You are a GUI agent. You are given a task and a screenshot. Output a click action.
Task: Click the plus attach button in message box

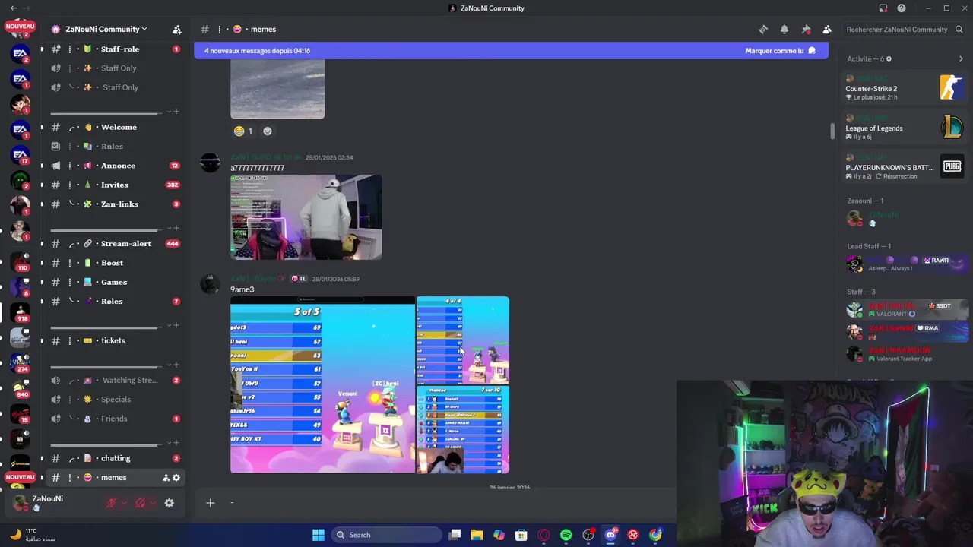[211, 503]
